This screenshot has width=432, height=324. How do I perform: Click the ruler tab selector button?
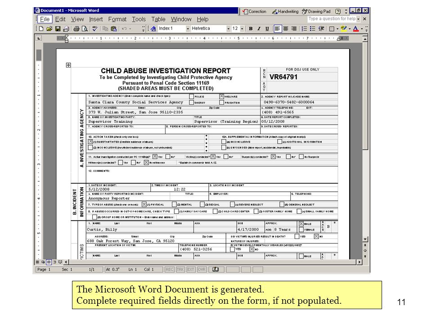point(39,38)
